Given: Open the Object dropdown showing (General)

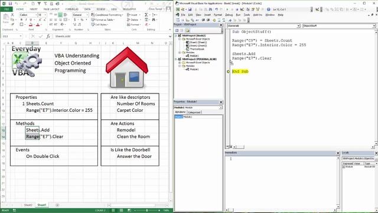Looking at the screenshot, I should pos(298,26).
